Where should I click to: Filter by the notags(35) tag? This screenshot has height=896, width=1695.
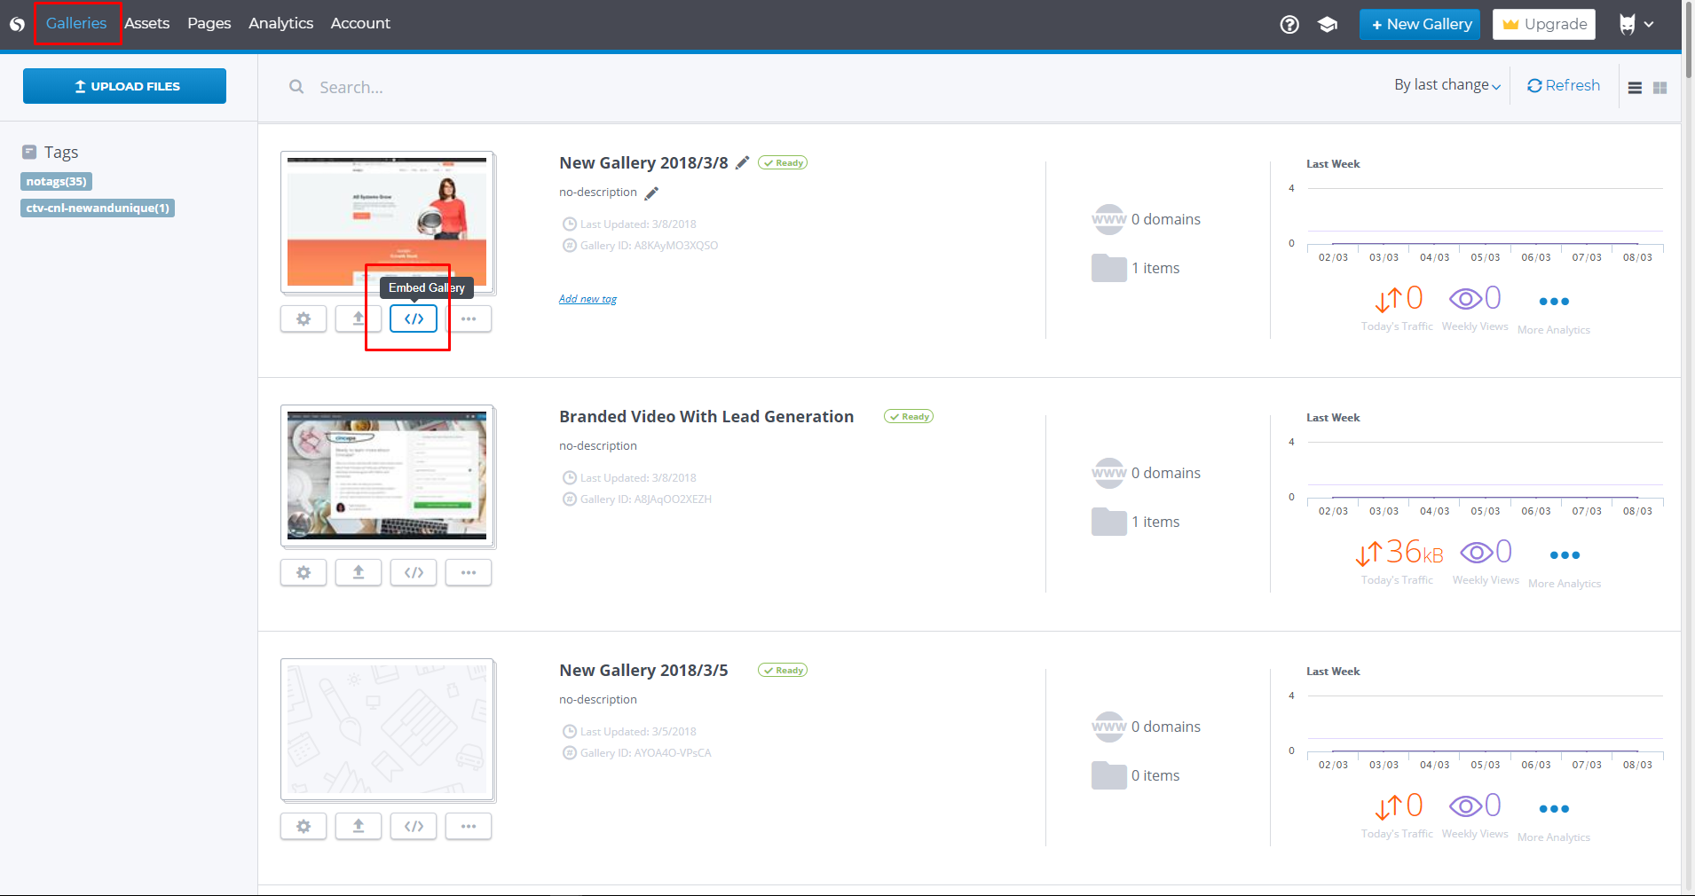click(x=56, y=182)
